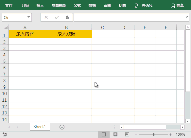Click the macro record status bar icon
This screenshot has width=191, height=138.
coord(4,134)
